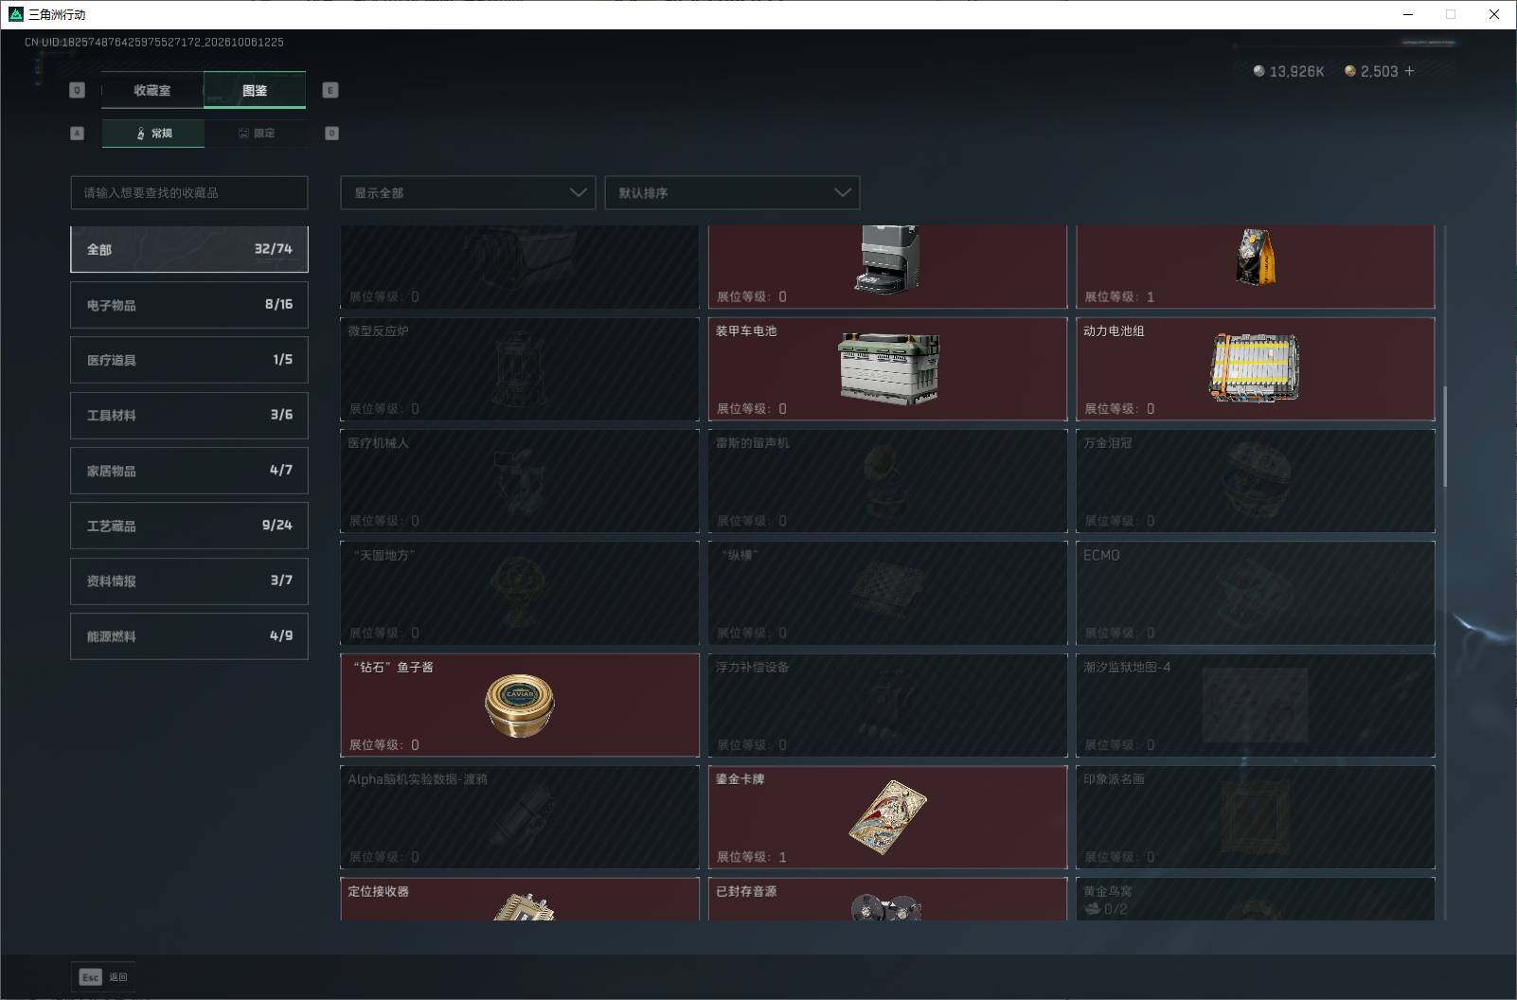Select the 限定 sub-tab
This screenshot has height=1000, width=1517.
pos(256,134)
